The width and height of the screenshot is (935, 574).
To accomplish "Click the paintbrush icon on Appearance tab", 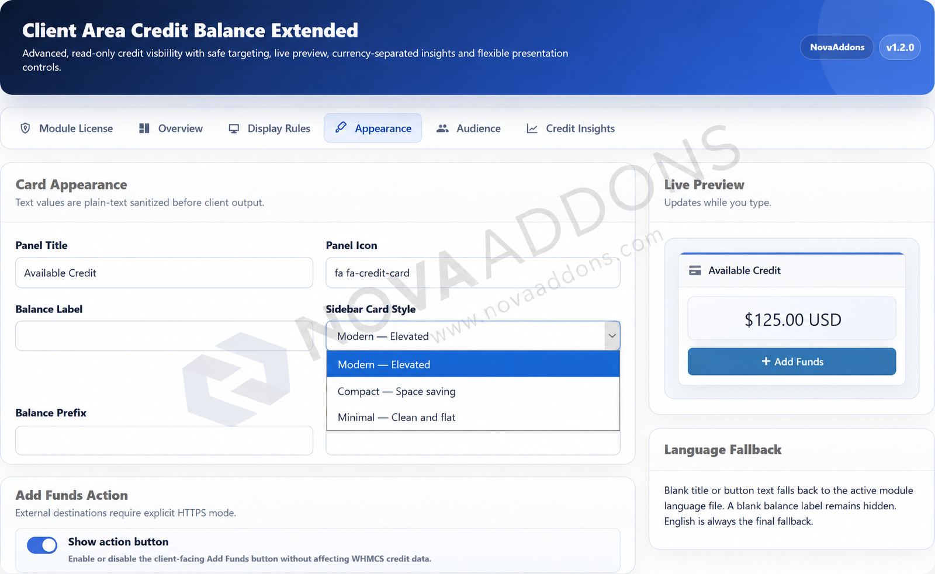I will [341, 127].
